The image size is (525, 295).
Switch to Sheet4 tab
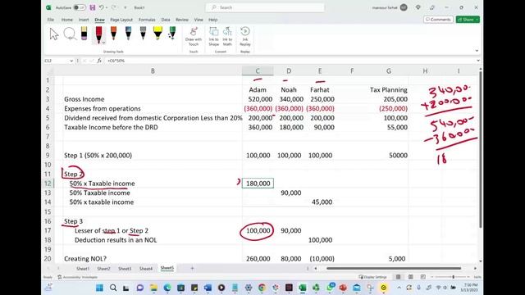(x=146, y=269)
